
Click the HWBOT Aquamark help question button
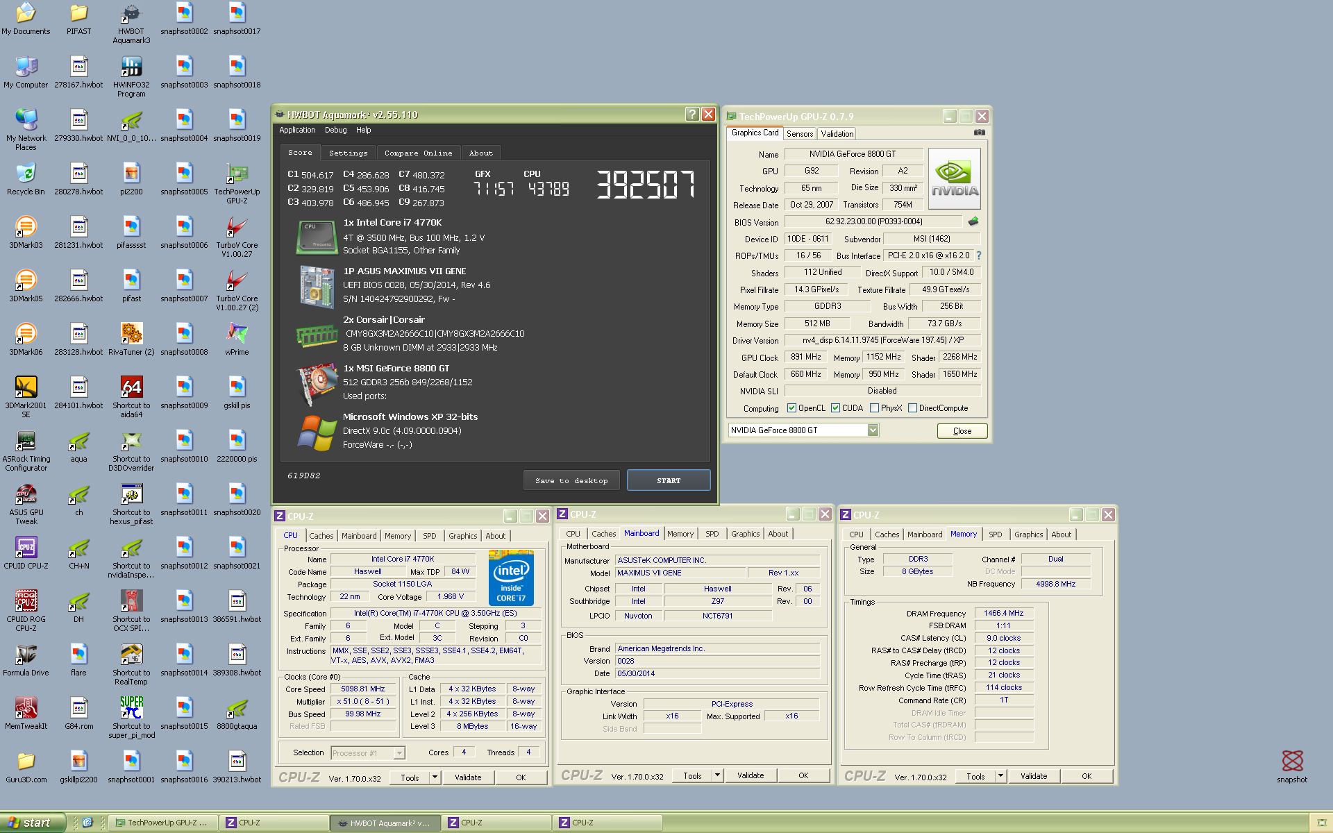pyautogui.click(x=692, y=114)
